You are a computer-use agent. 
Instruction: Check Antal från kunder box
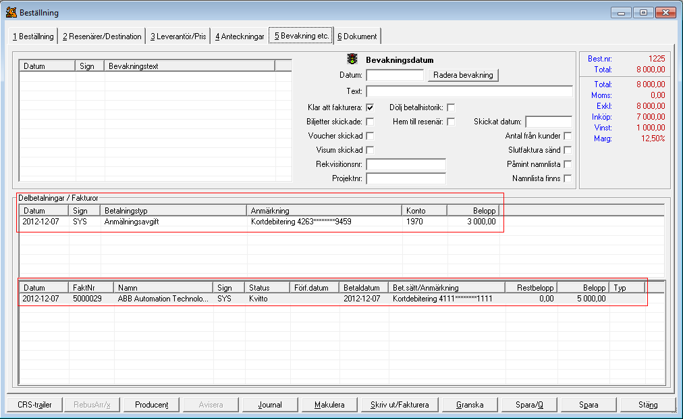tap(568, 136)
